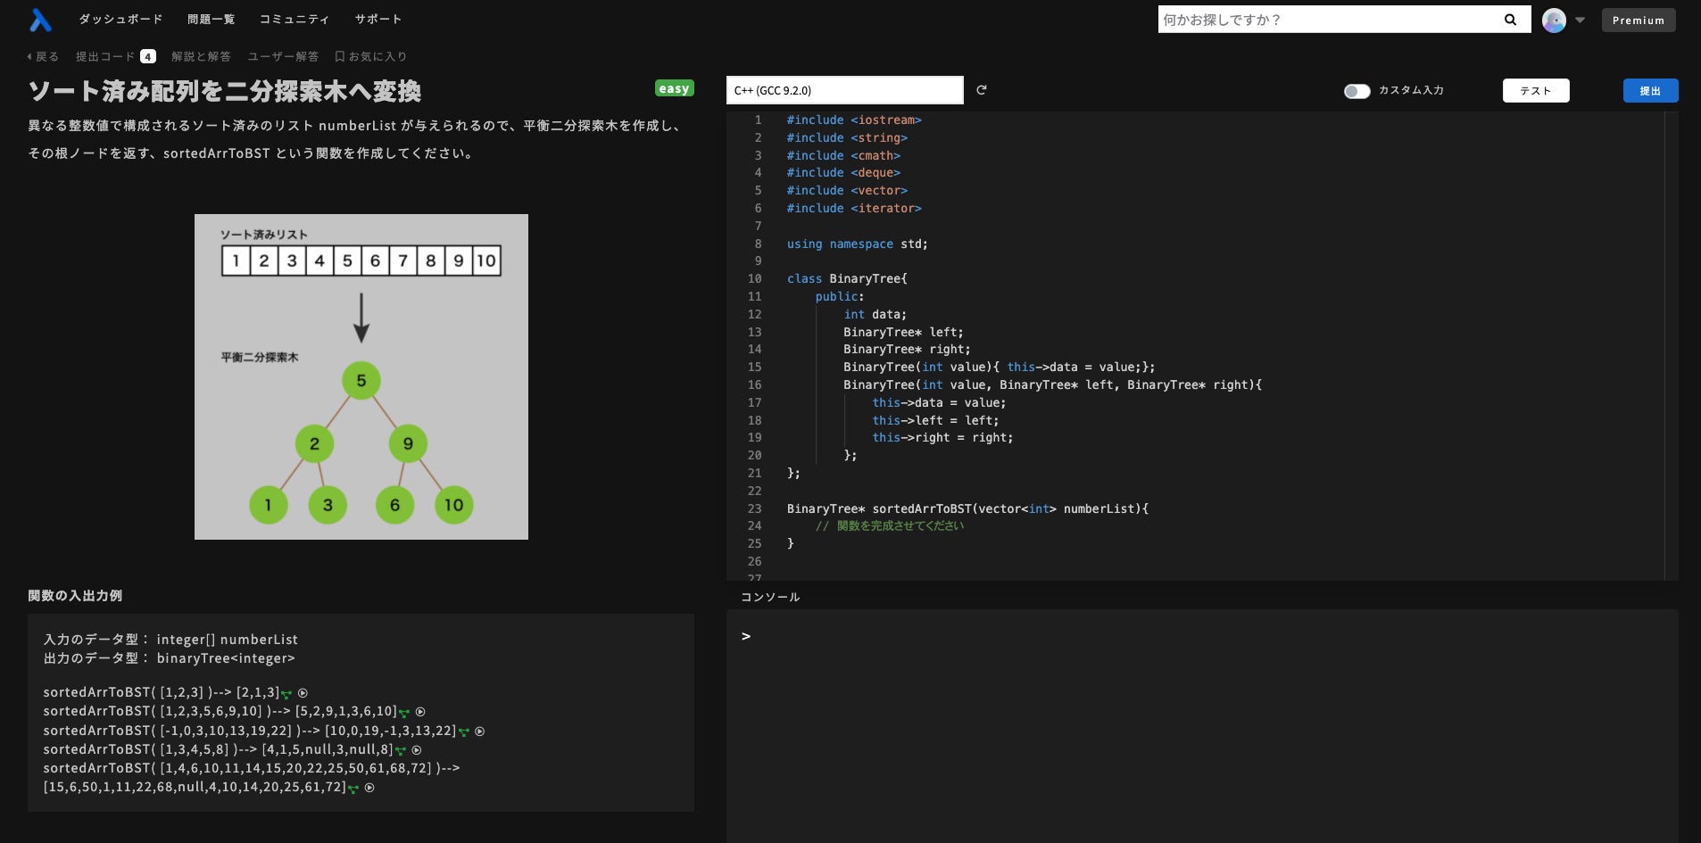Image resolution: width=1701 pixels, height=843 pixels.
Task: Click the search magnifier icon
Action: tap(1510, 20)
